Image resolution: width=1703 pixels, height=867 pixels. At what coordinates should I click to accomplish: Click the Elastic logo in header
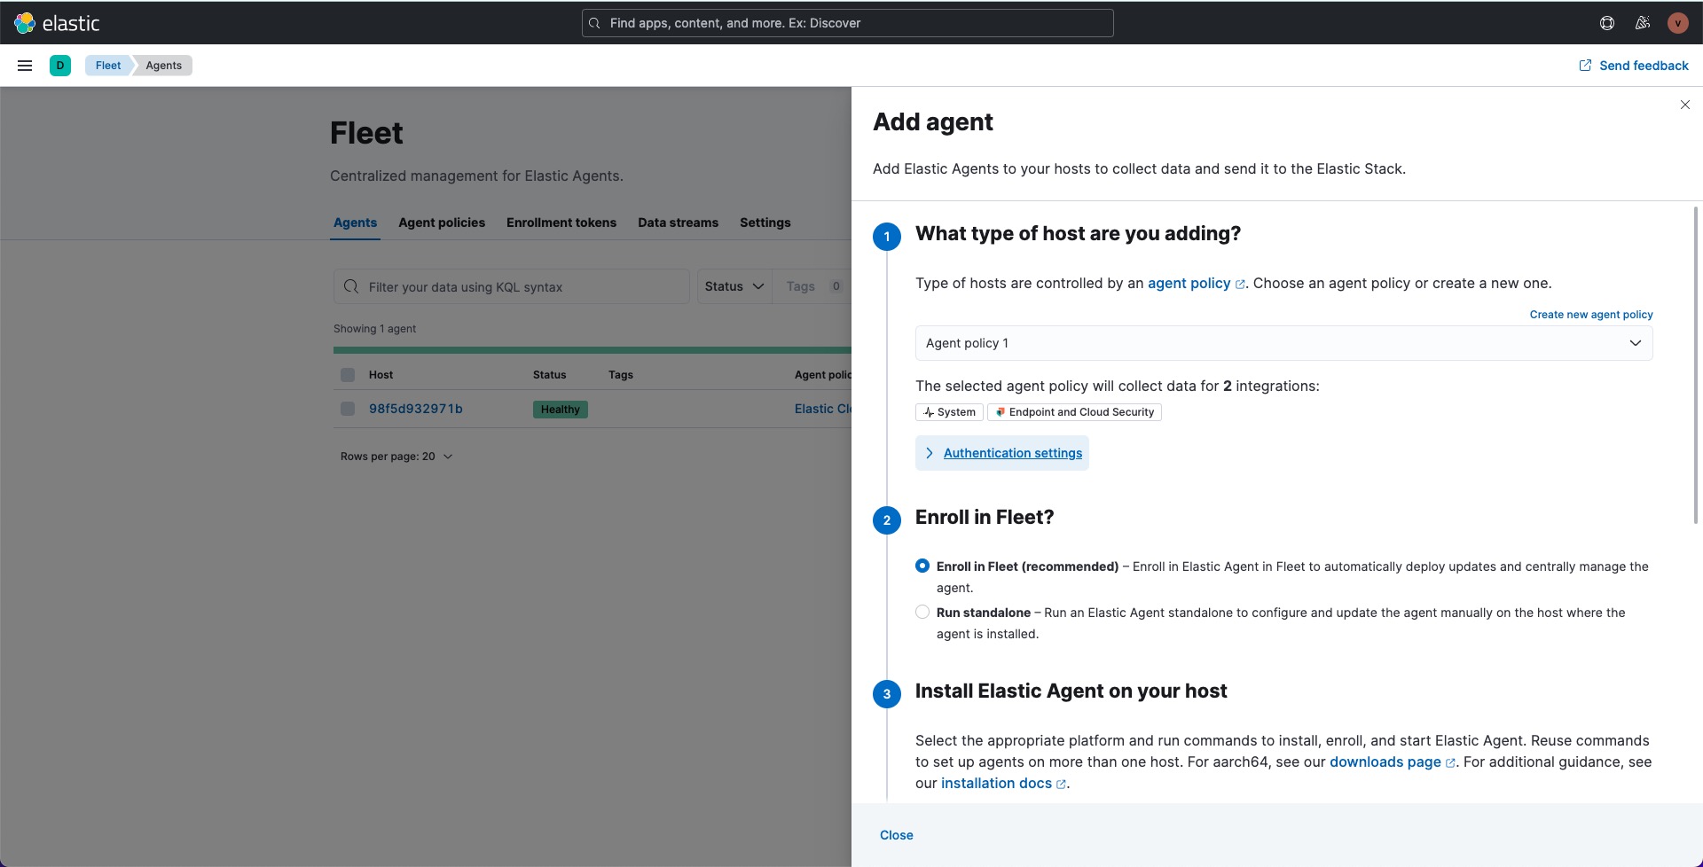click(58, 23)
